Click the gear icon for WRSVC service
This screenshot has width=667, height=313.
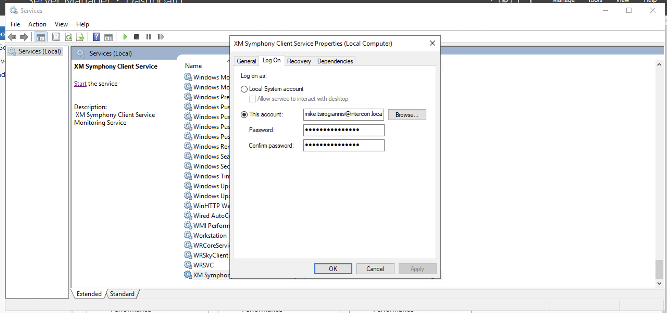(188, 265)
